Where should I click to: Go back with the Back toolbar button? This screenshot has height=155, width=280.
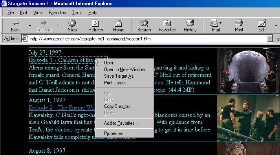pos(16,26)
